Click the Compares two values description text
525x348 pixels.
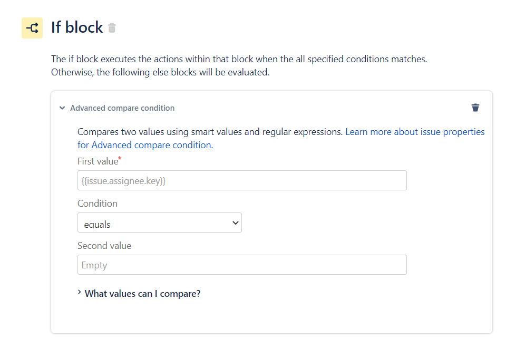(210, 132)
